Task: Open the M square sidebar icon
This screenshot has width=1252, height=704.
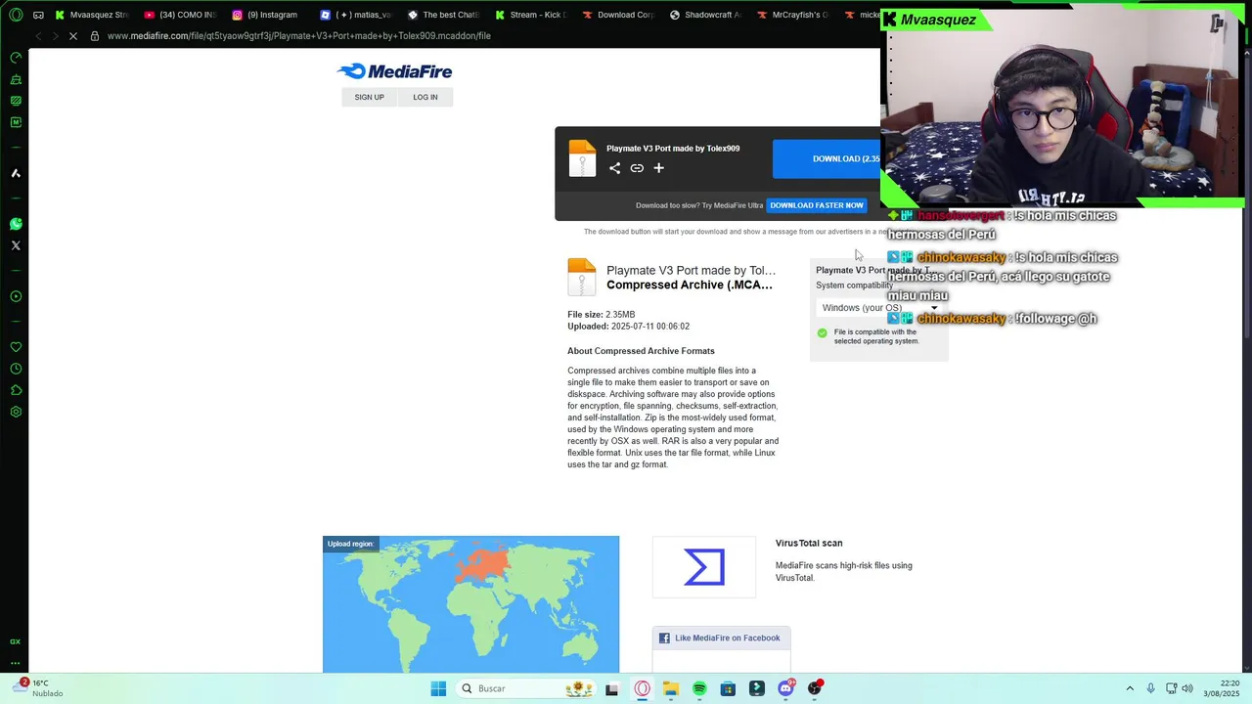Action: pyautogui.click(x=16, y=122)
